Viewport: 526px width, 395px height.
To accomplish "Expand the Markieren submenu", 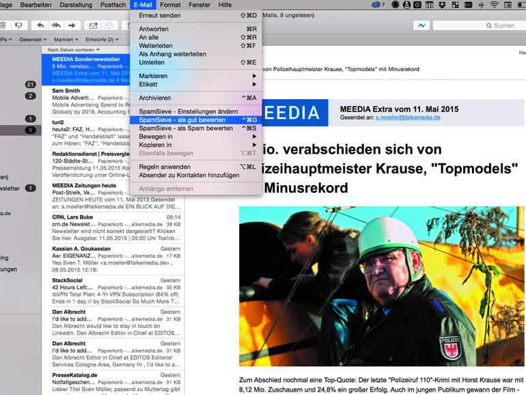I will pyautogui.click(x=195, y=76).
